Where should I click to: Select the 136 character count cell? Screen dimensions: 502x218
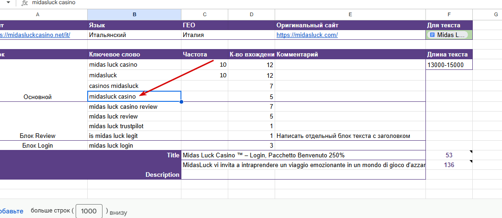[449, 165]
